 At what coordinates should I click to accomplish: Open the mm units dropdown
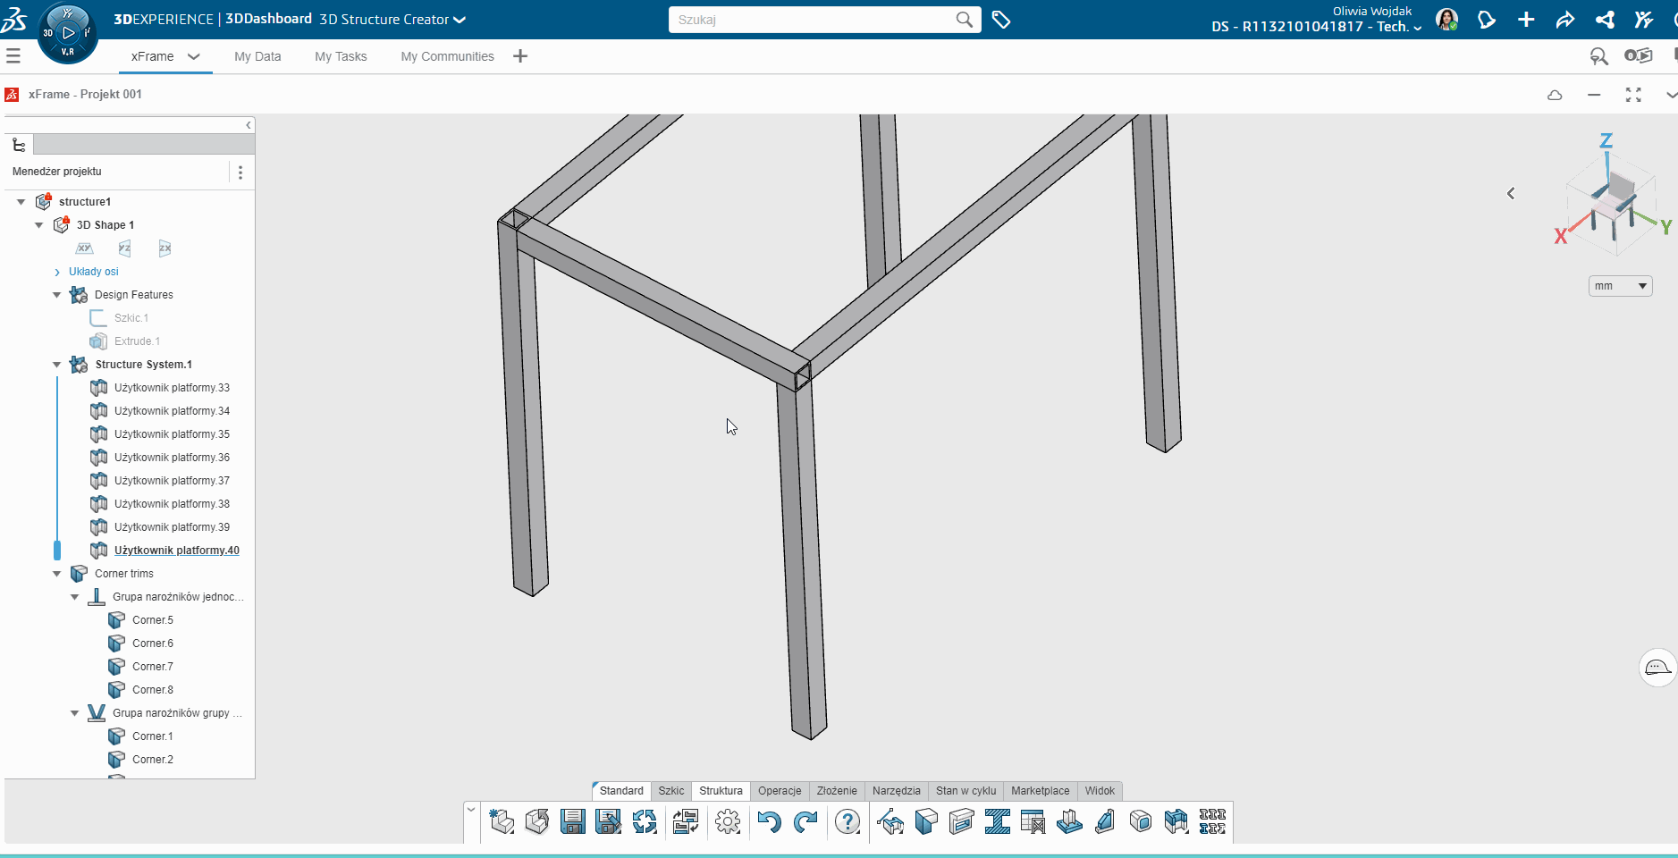(x=1620, y=286)
